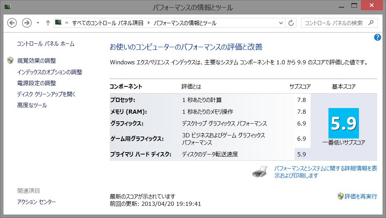Open the recent locations dropdown arrow
This screenshot has height=218, width=386.
pyautogui.click(x=38, y=23)
